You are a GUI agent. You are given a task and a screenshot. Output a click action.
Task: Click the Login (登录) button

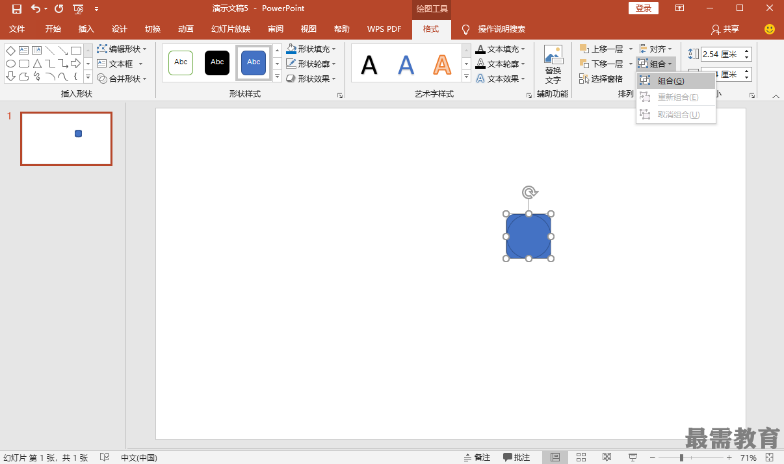644,8
